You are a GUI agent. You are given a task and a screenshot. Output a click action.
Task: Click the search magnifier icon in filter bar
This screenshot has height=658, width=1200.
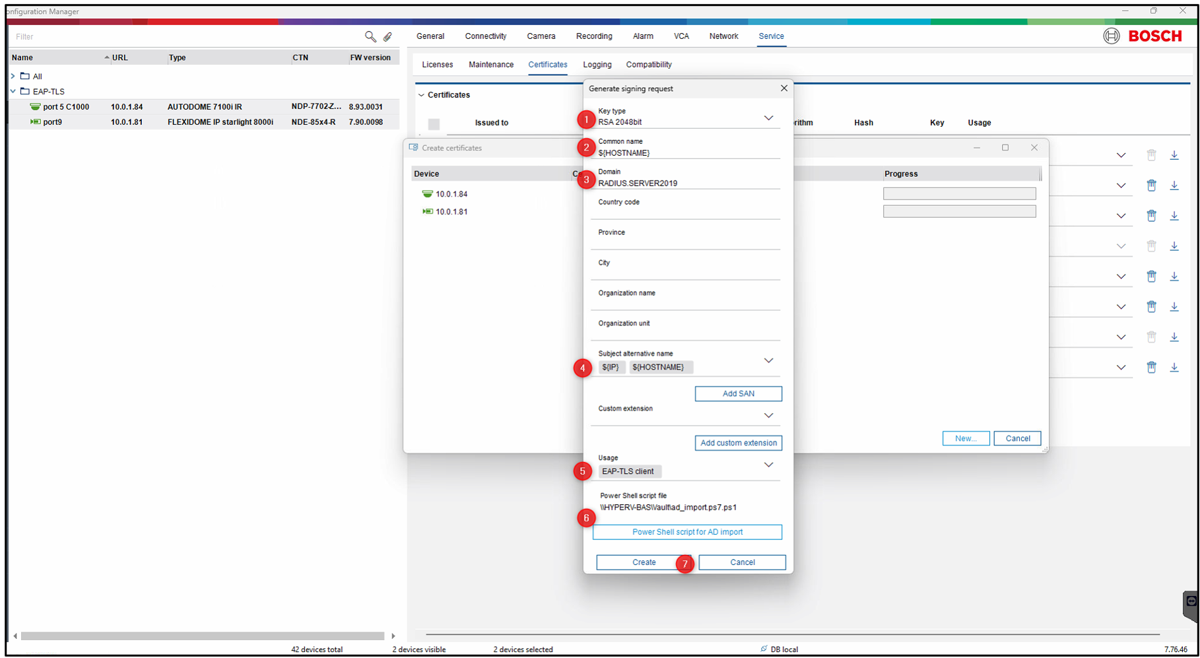coord(370,37)
